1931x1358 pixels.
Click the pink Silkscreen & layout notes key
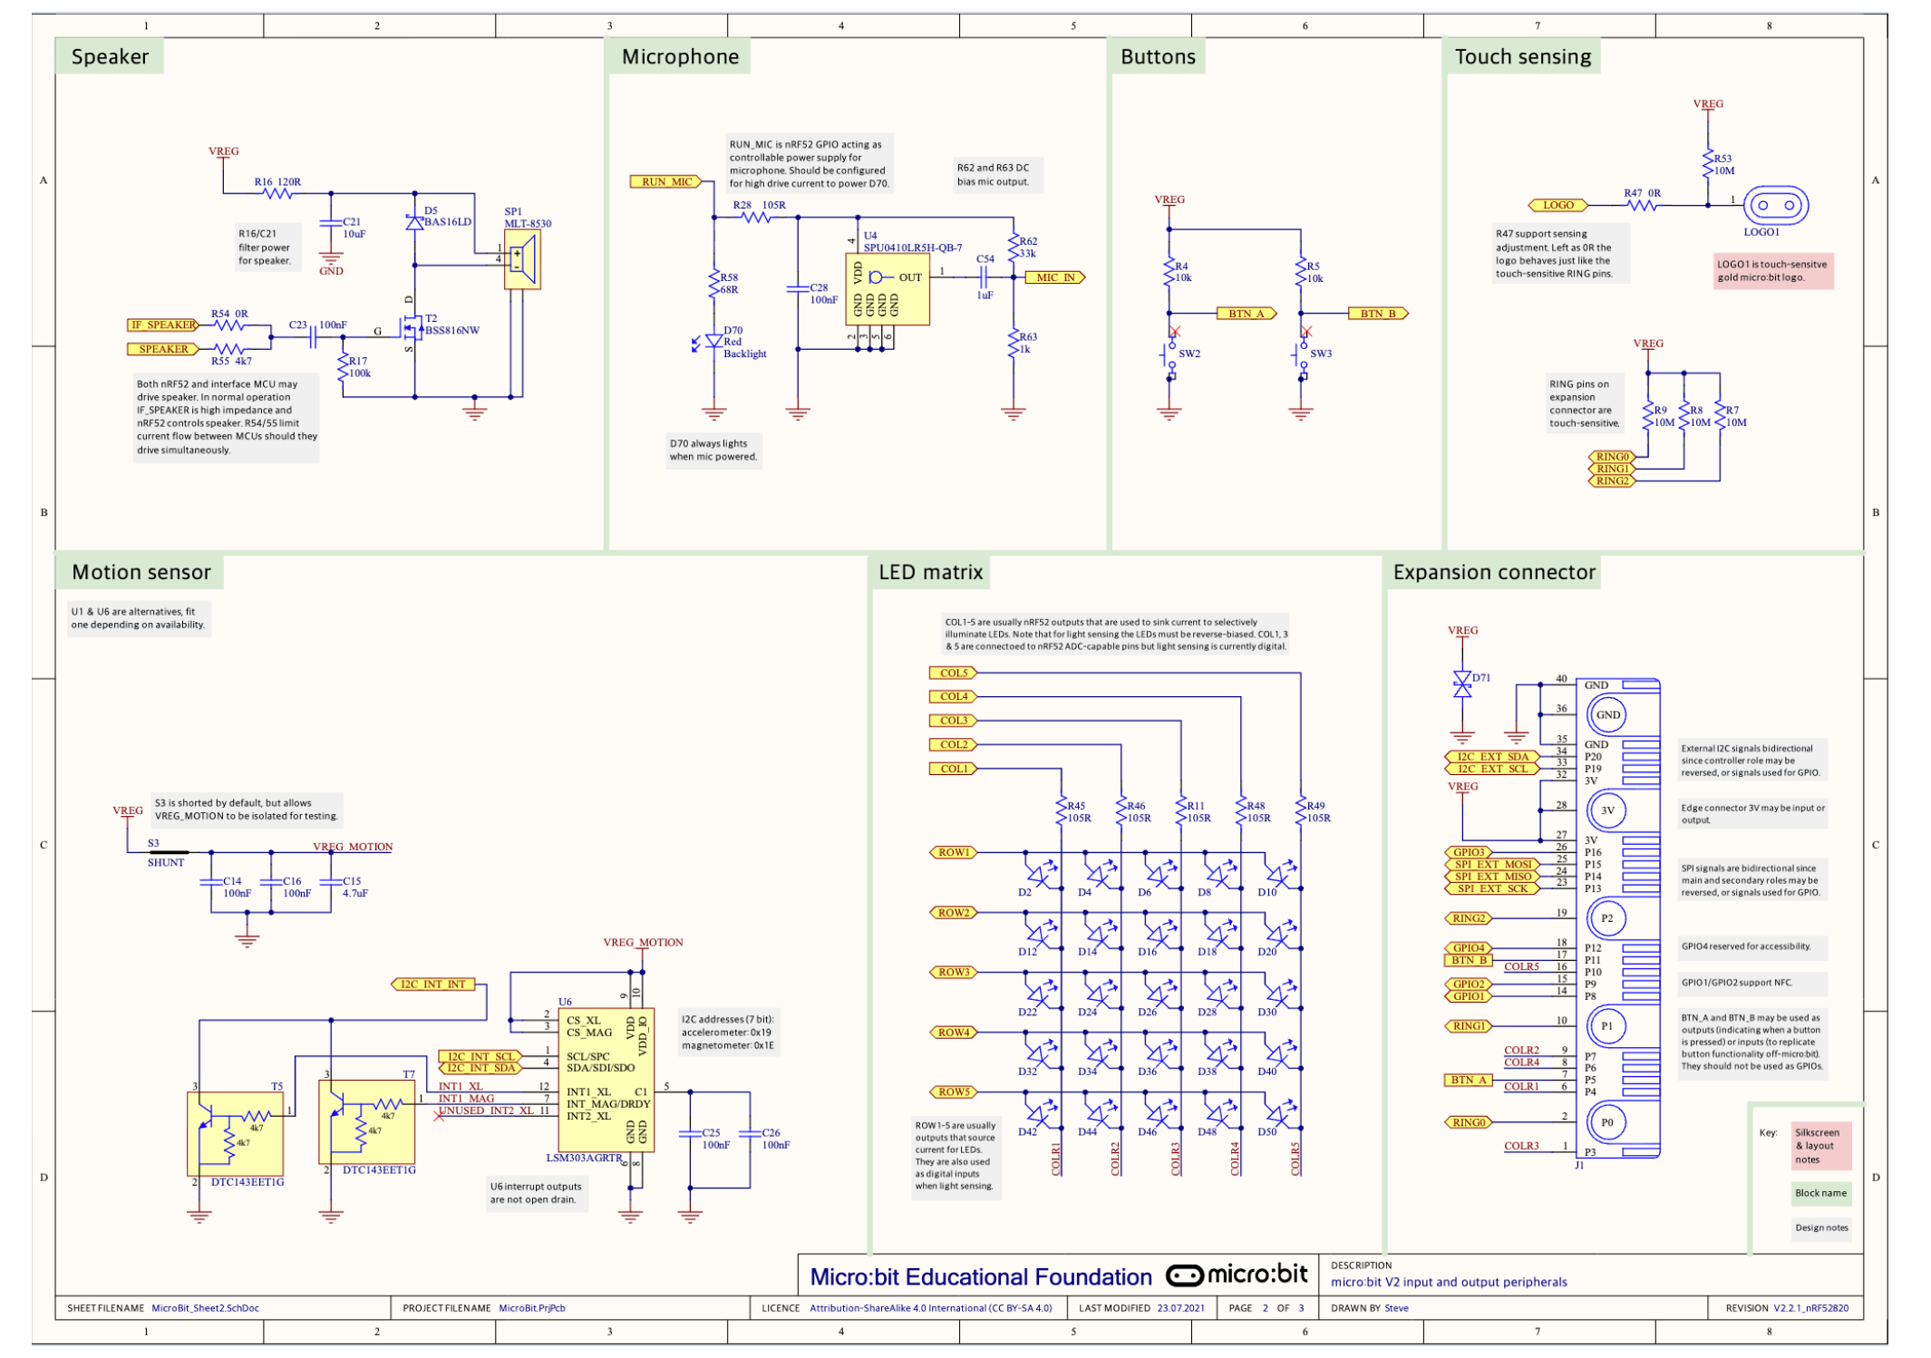pyautogui.click(x=1820, y=1146)
